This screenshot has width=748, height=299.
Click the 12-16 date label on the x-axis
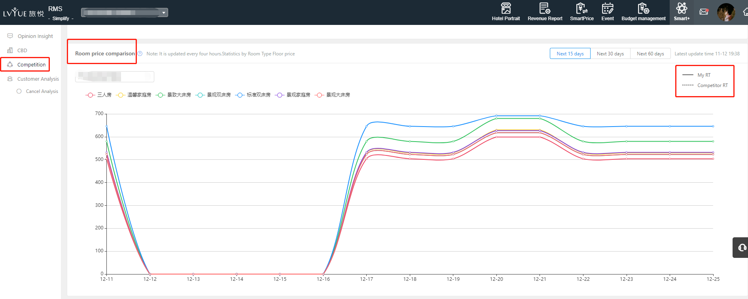click(323, 279)
